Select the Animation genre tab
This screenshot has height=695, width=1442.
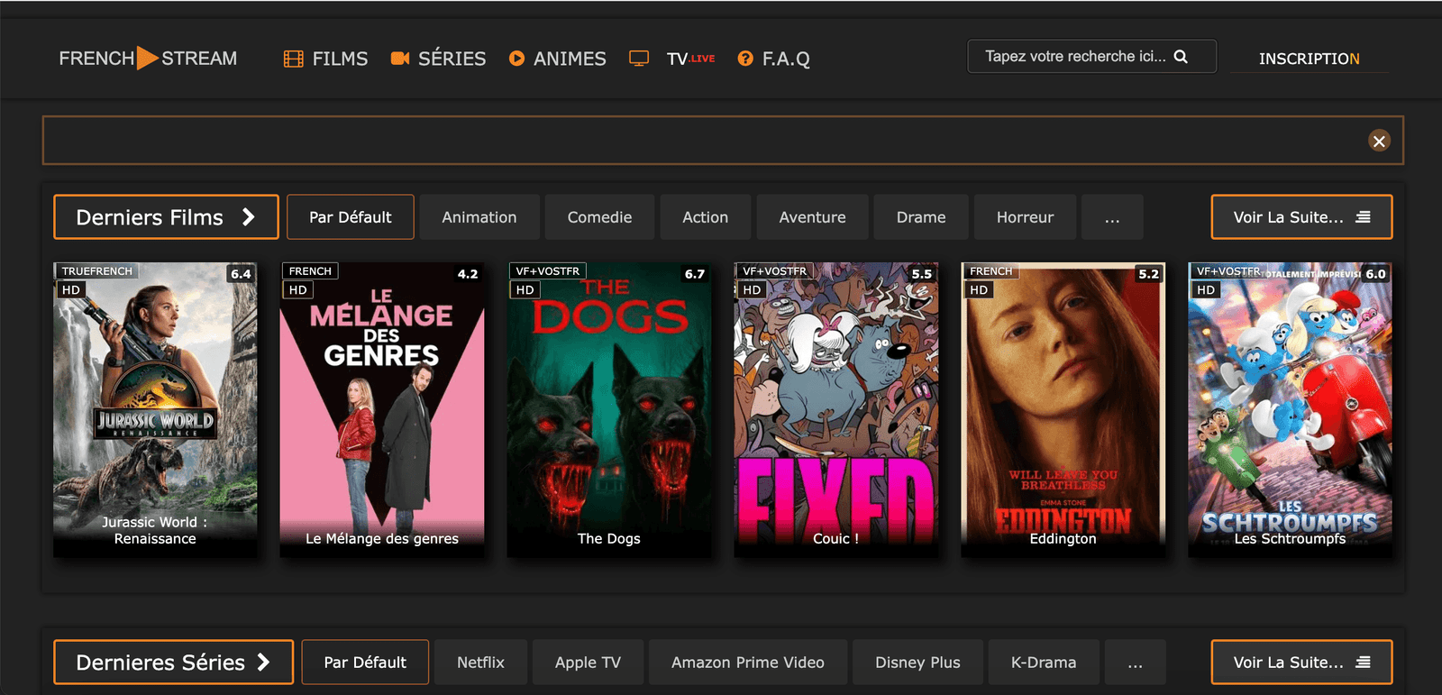[x=479, y=217]
